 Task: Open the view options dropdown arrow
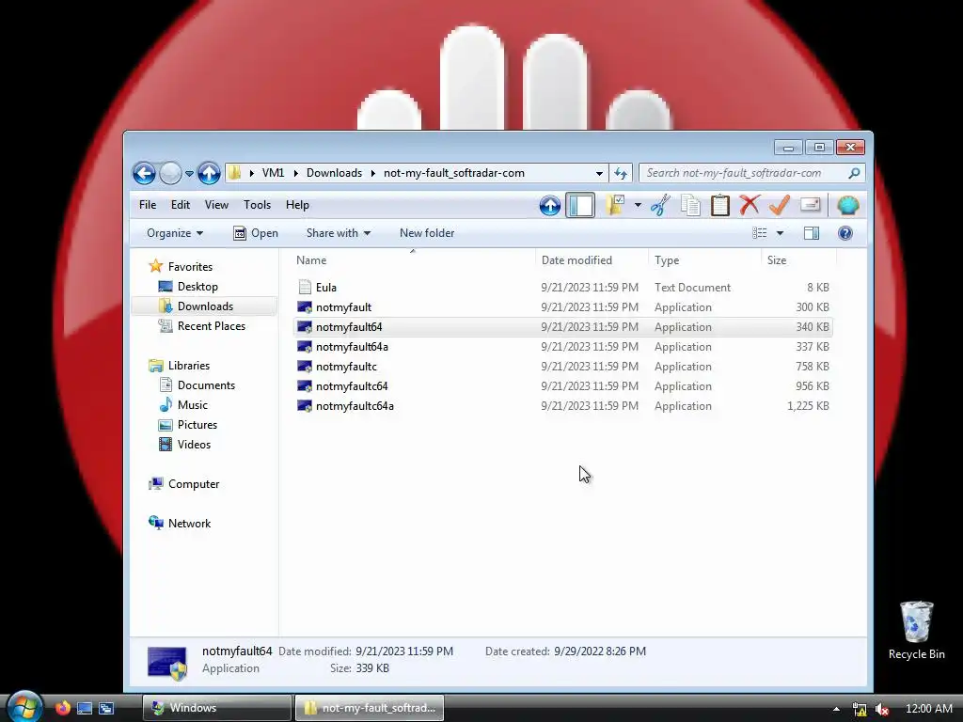tap(780, 233)
